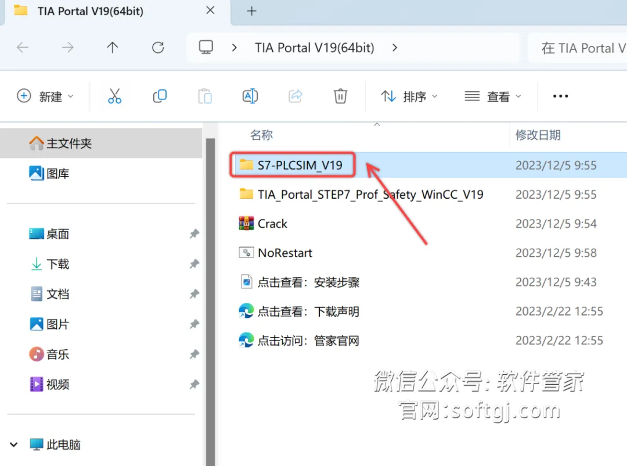
Task: Click the Paste clipboard icon
Action: click(x=205, y=96)
